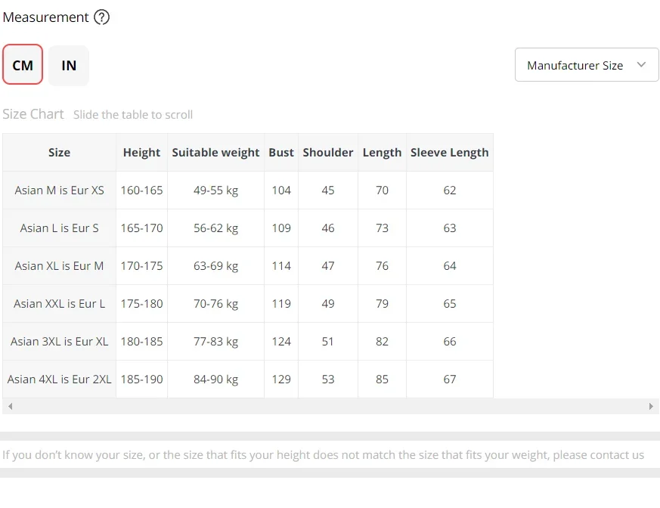Click the Size Chart heading
The image size is (660, 508).
click(33, 114)
